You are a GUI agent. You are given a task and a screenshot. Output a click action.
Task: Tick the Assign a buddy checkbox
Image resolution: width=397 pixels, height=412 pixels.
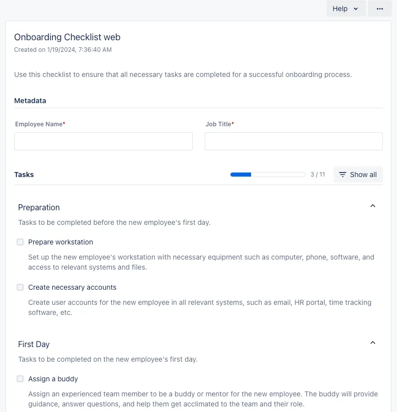[20, 379]
